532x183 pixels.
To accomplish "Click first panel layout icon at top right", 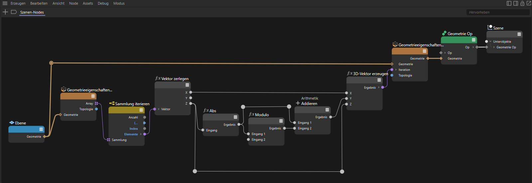I will pos(509,3).
